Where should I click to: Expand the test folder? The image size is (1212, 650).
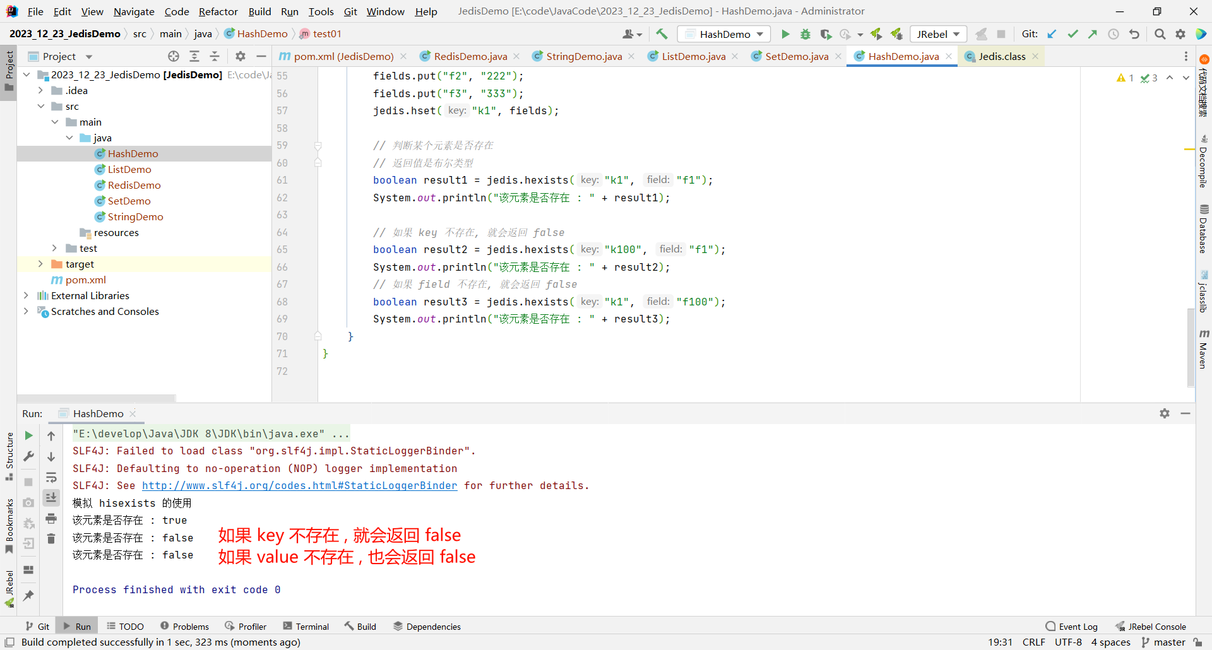click(54, 248)
